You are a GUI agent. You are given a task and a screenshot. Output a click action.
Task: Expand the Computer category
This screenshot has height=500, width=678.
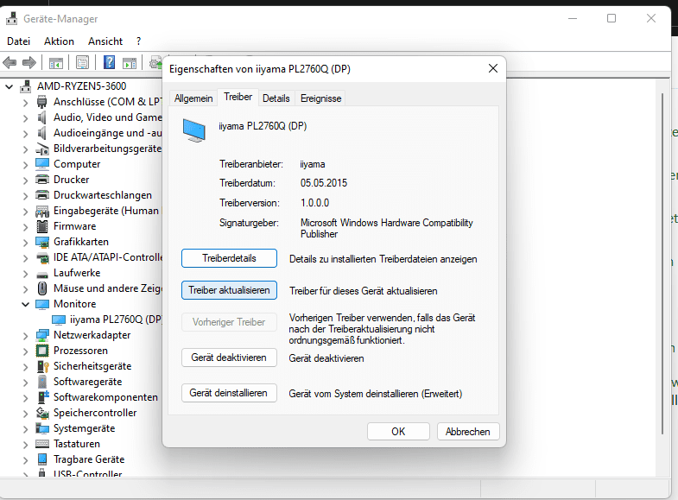(x=26, y=165)
